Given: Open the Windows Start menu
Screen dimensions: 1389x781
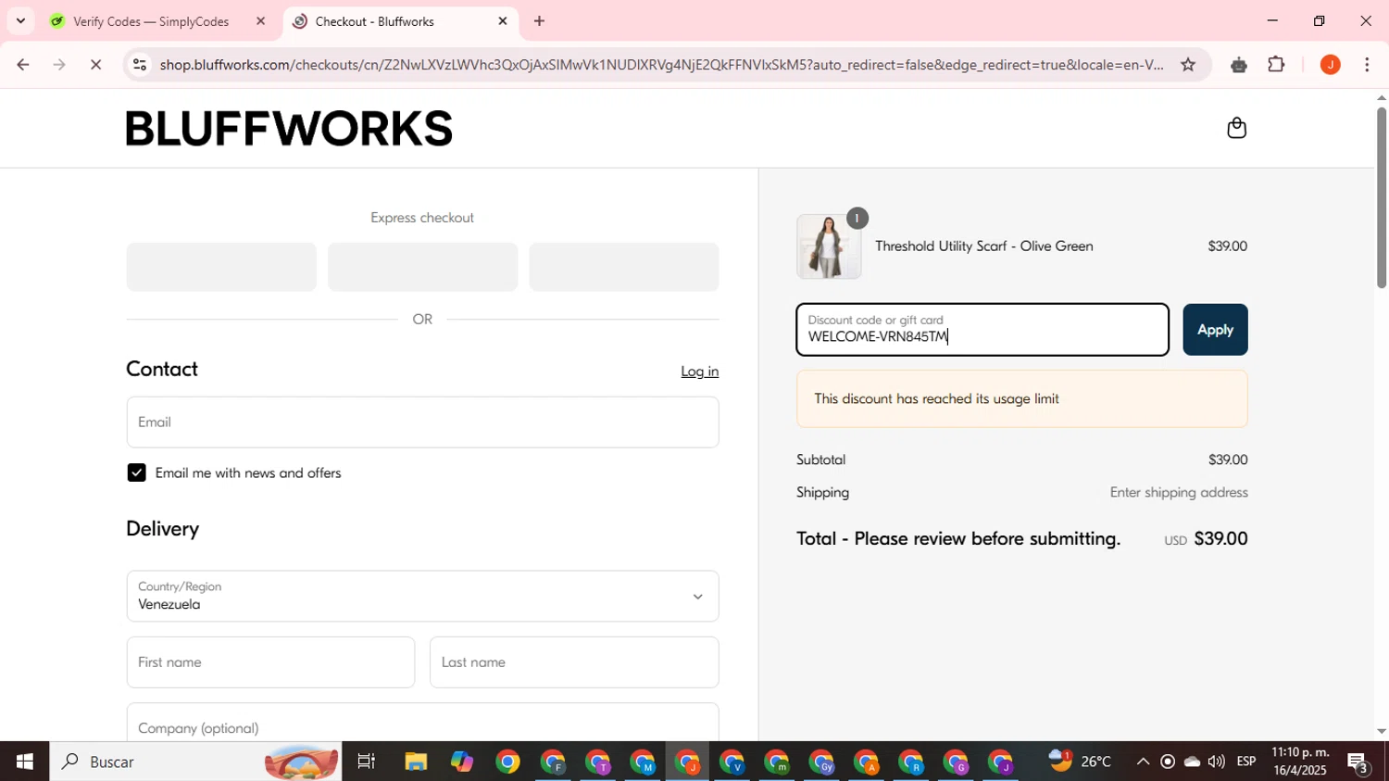Looking at the screenshot, I should tap(25, 762).
